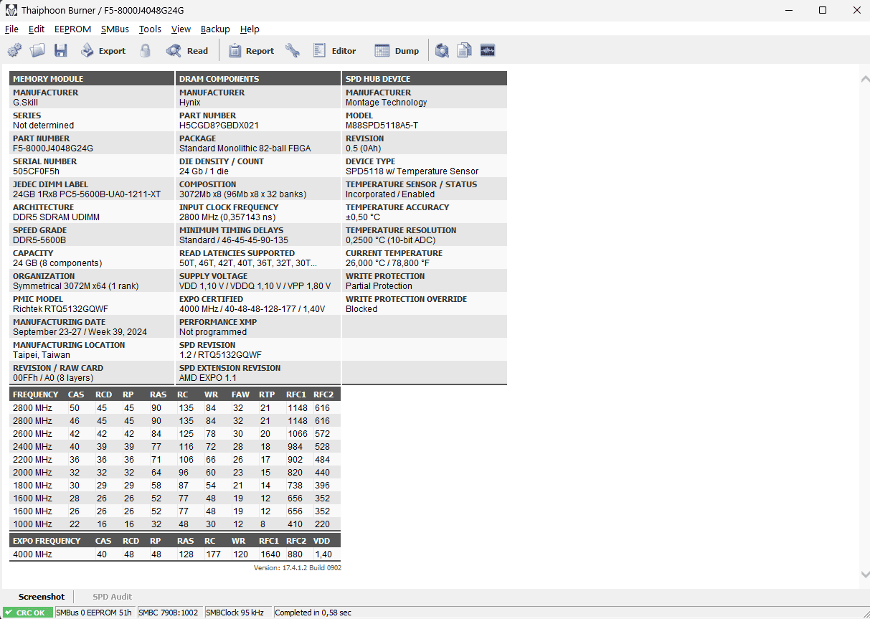Open the View menu

(x=181, y=29)
